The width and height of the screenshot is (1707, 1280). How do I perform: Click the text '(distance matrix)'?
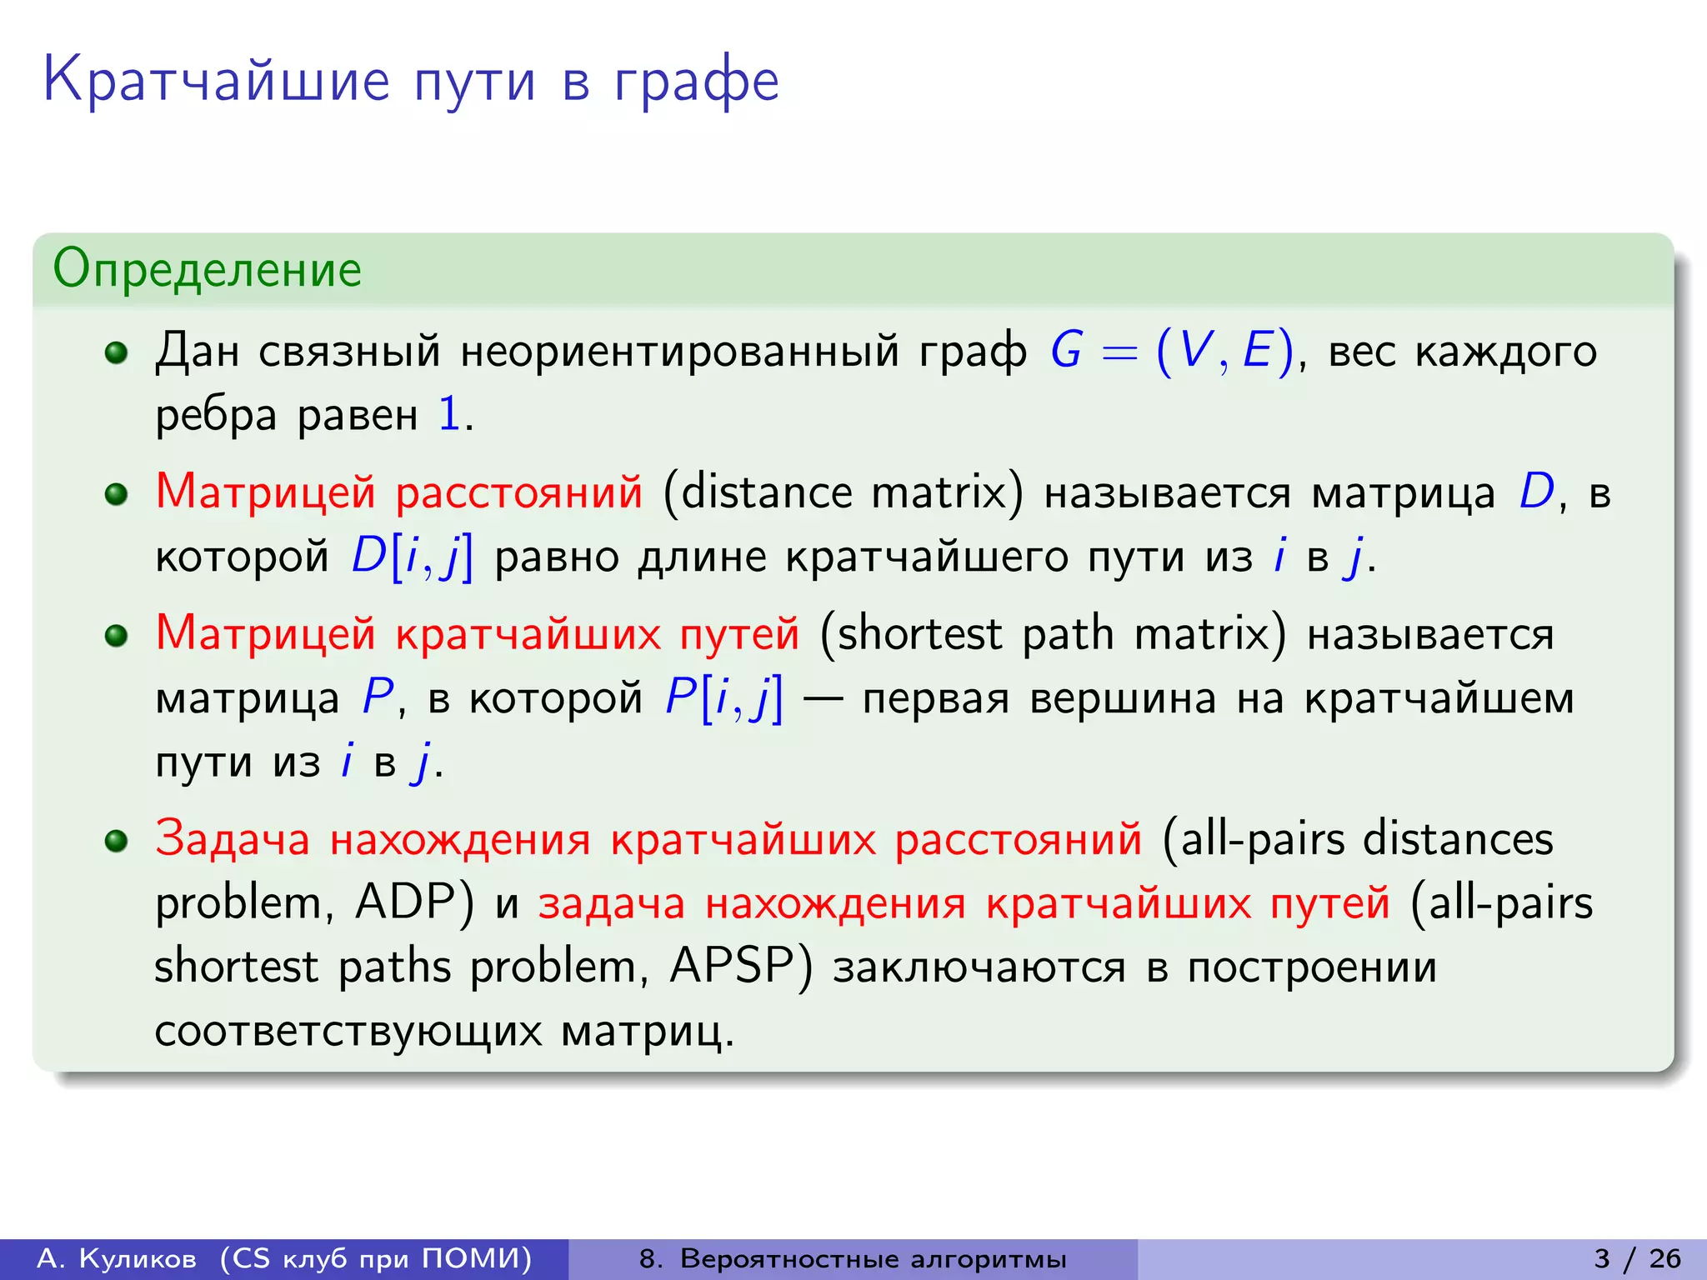(x=843, y=492)
